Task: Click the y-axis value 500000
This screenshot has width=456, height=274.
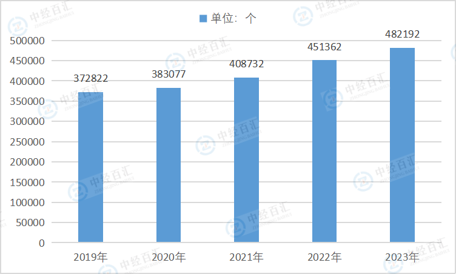Action: (x=27, y=41)
